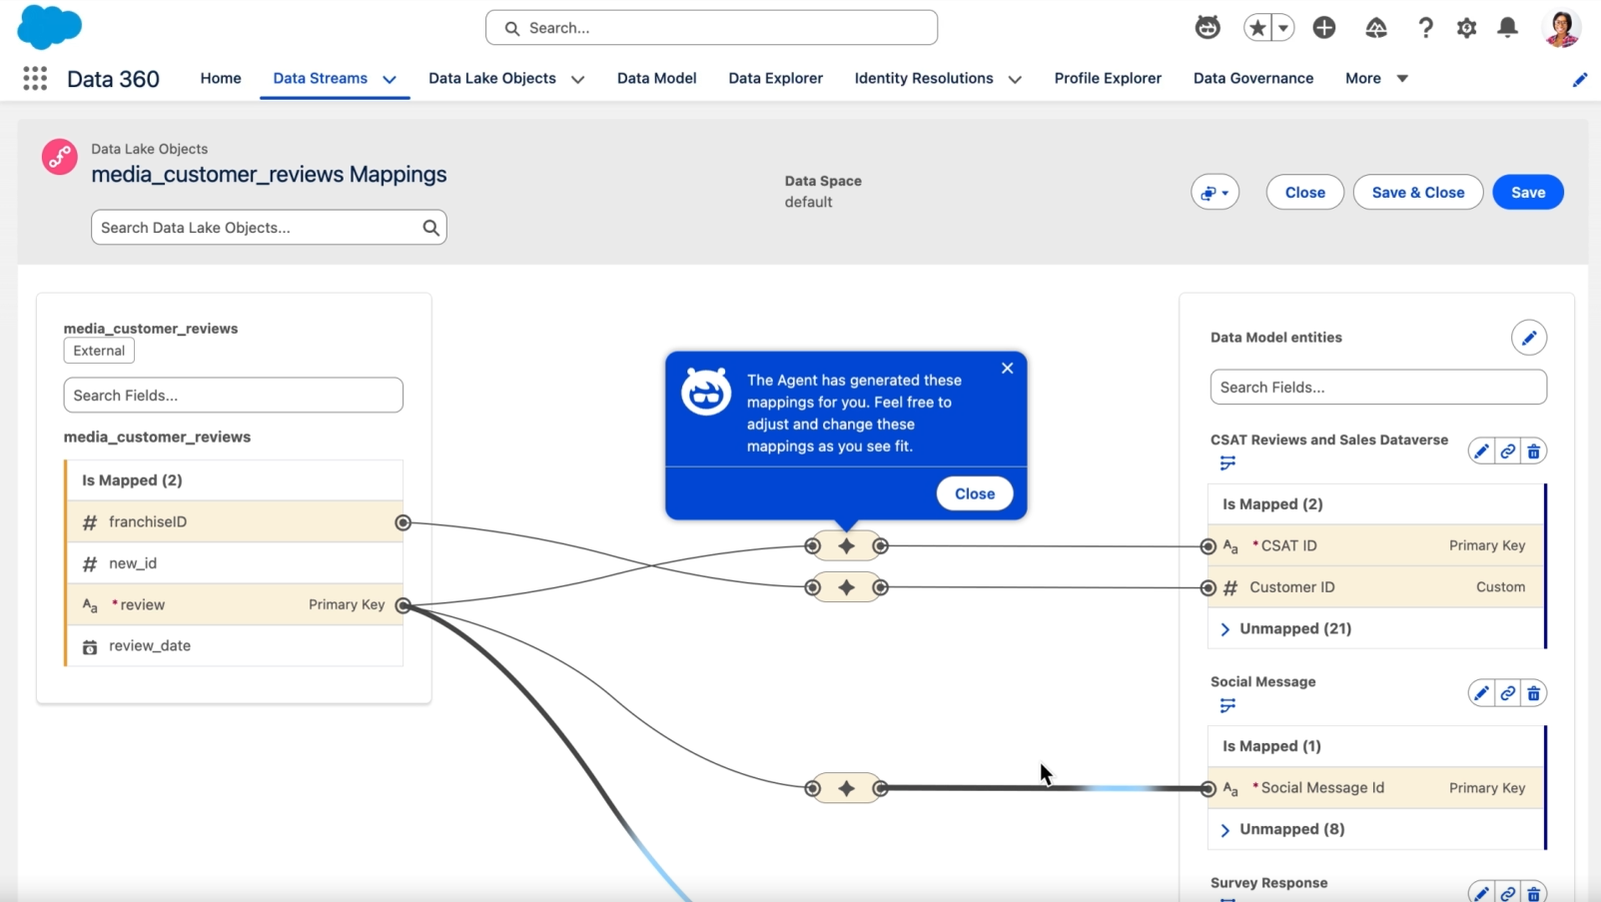Open the Data Explorer tab

(x=775, y=78)
